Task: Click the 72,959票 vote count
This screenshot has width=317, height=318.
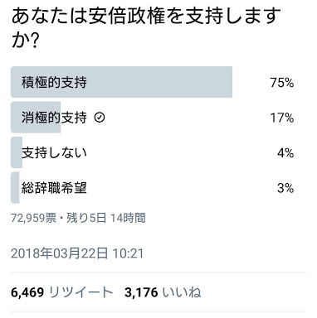Action: pos(33,218)
